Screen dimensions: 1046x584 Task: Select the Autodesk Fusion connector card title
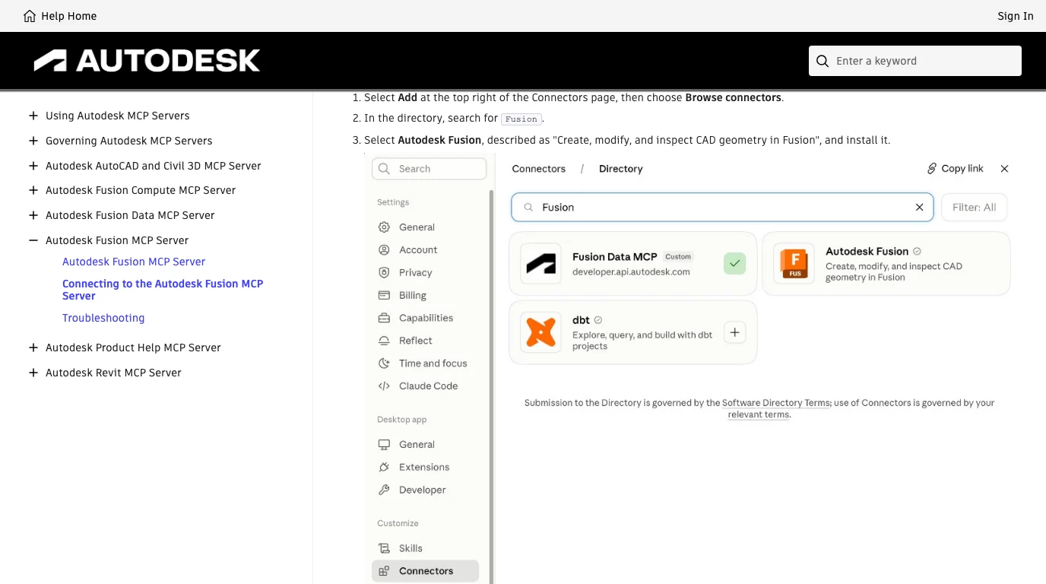[x=867, y=252]
